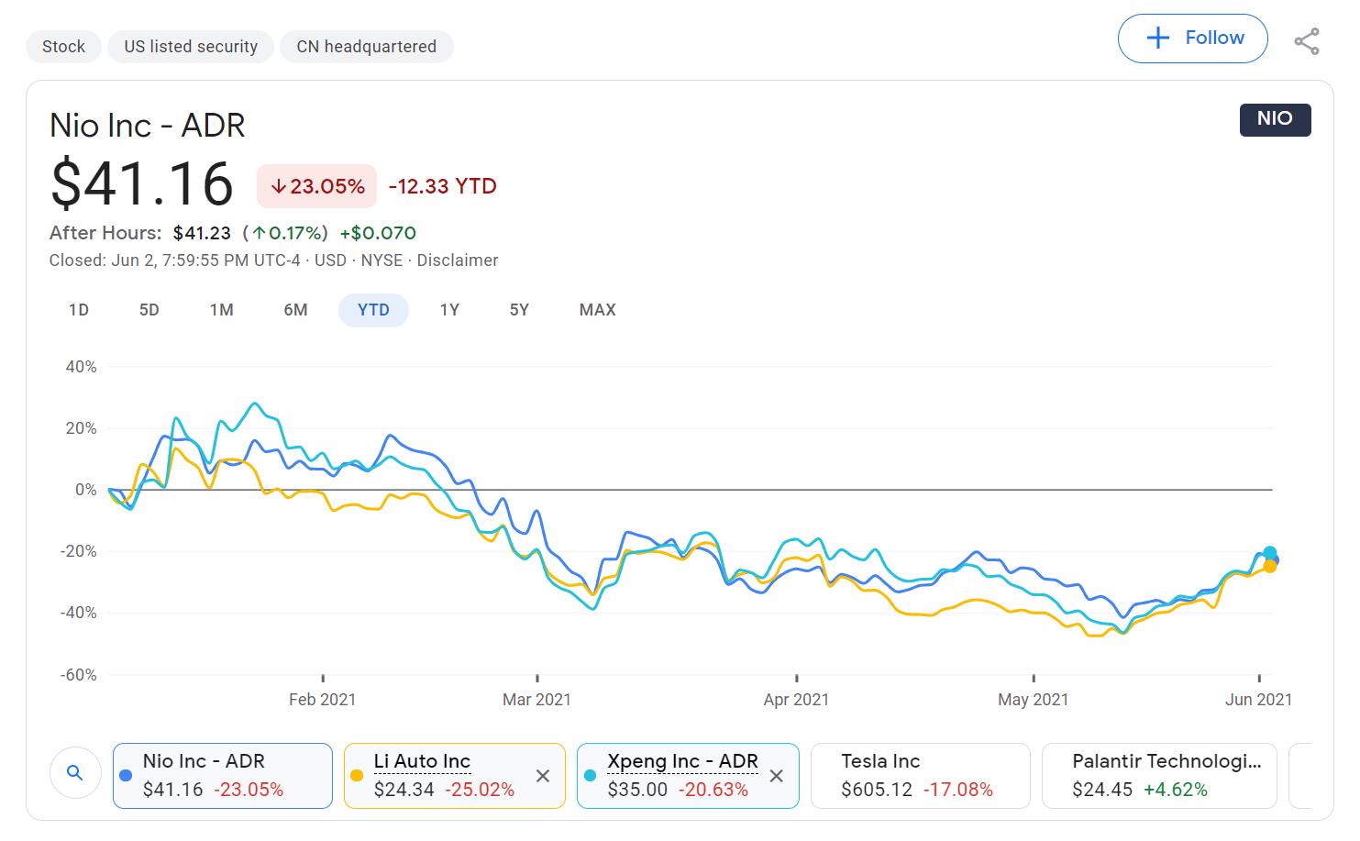Remove Li Auto Inc from comparison
Screen dimensions: 1360x841
[543, 775]
